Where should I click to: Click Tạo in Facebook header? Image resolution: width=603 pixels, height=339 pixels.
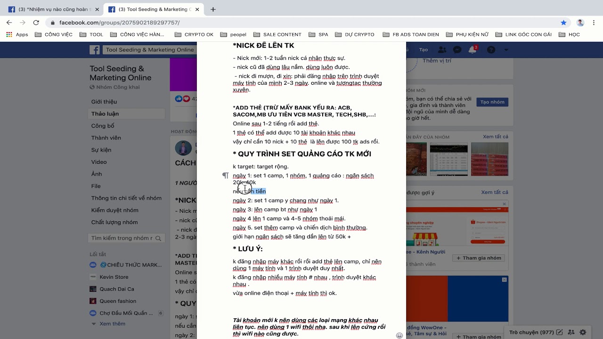tap(424, 49)
